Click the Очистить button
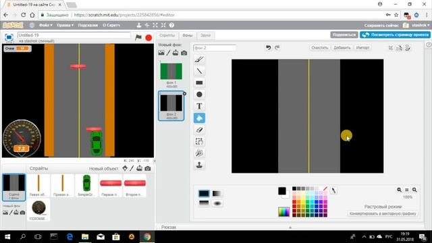The width and height of the screenshot is (432, 243). click(319, 48)
